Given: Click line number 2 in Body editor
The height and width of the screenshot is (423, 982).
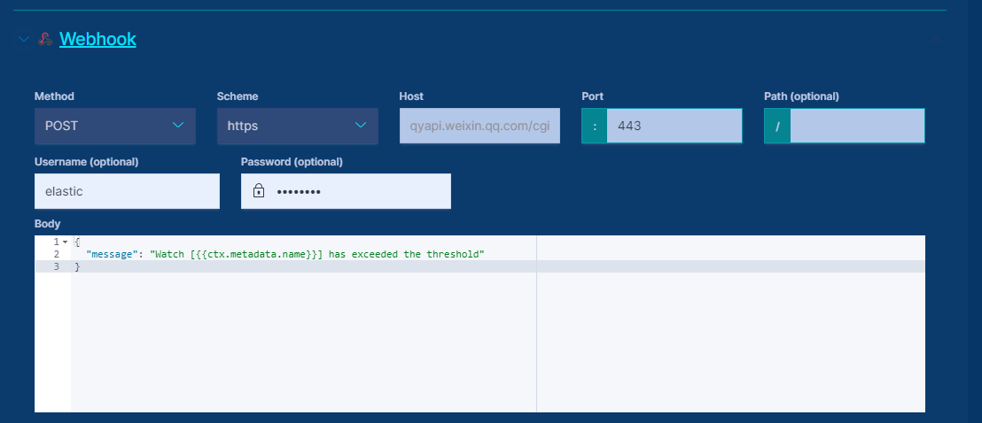Looking at the screenshot, I should pyautogui.click(x=57, y=254).
